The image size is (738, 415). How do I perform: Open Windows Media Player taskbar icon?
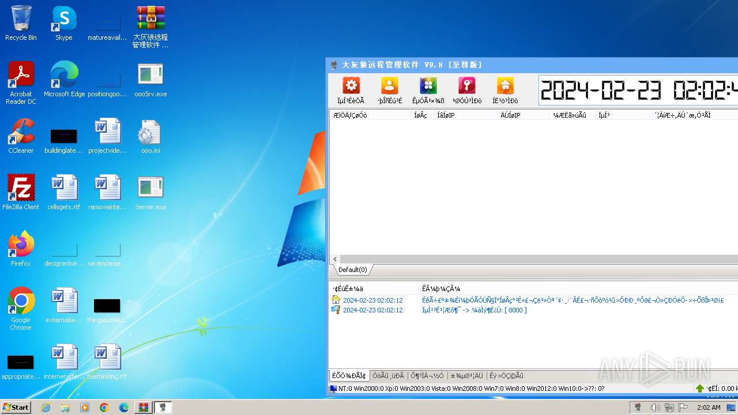[x=85, y=408]
